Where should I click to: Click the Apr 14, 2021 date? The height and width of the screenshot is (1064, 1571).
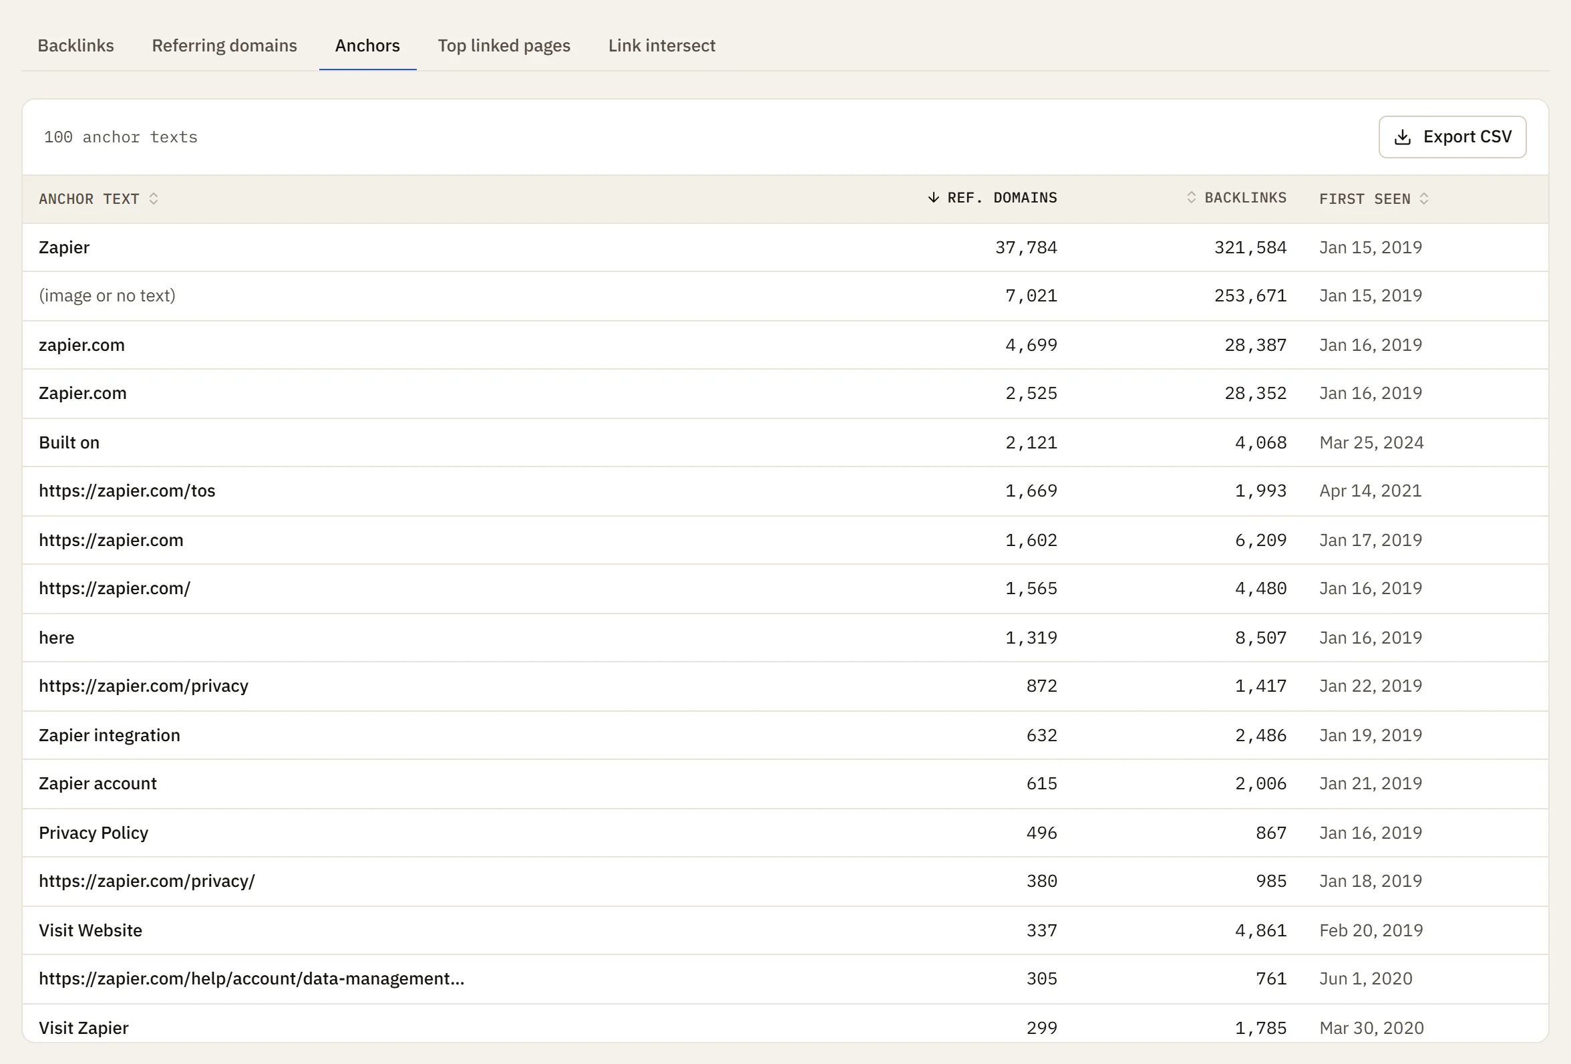(1371, 491)
